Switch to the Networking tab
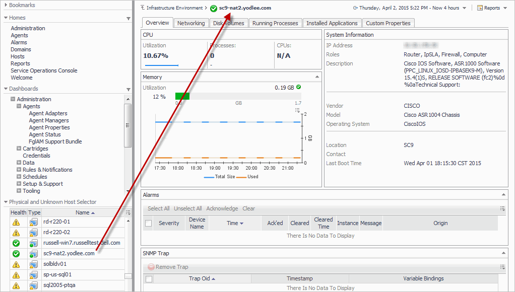 point(191,23)
